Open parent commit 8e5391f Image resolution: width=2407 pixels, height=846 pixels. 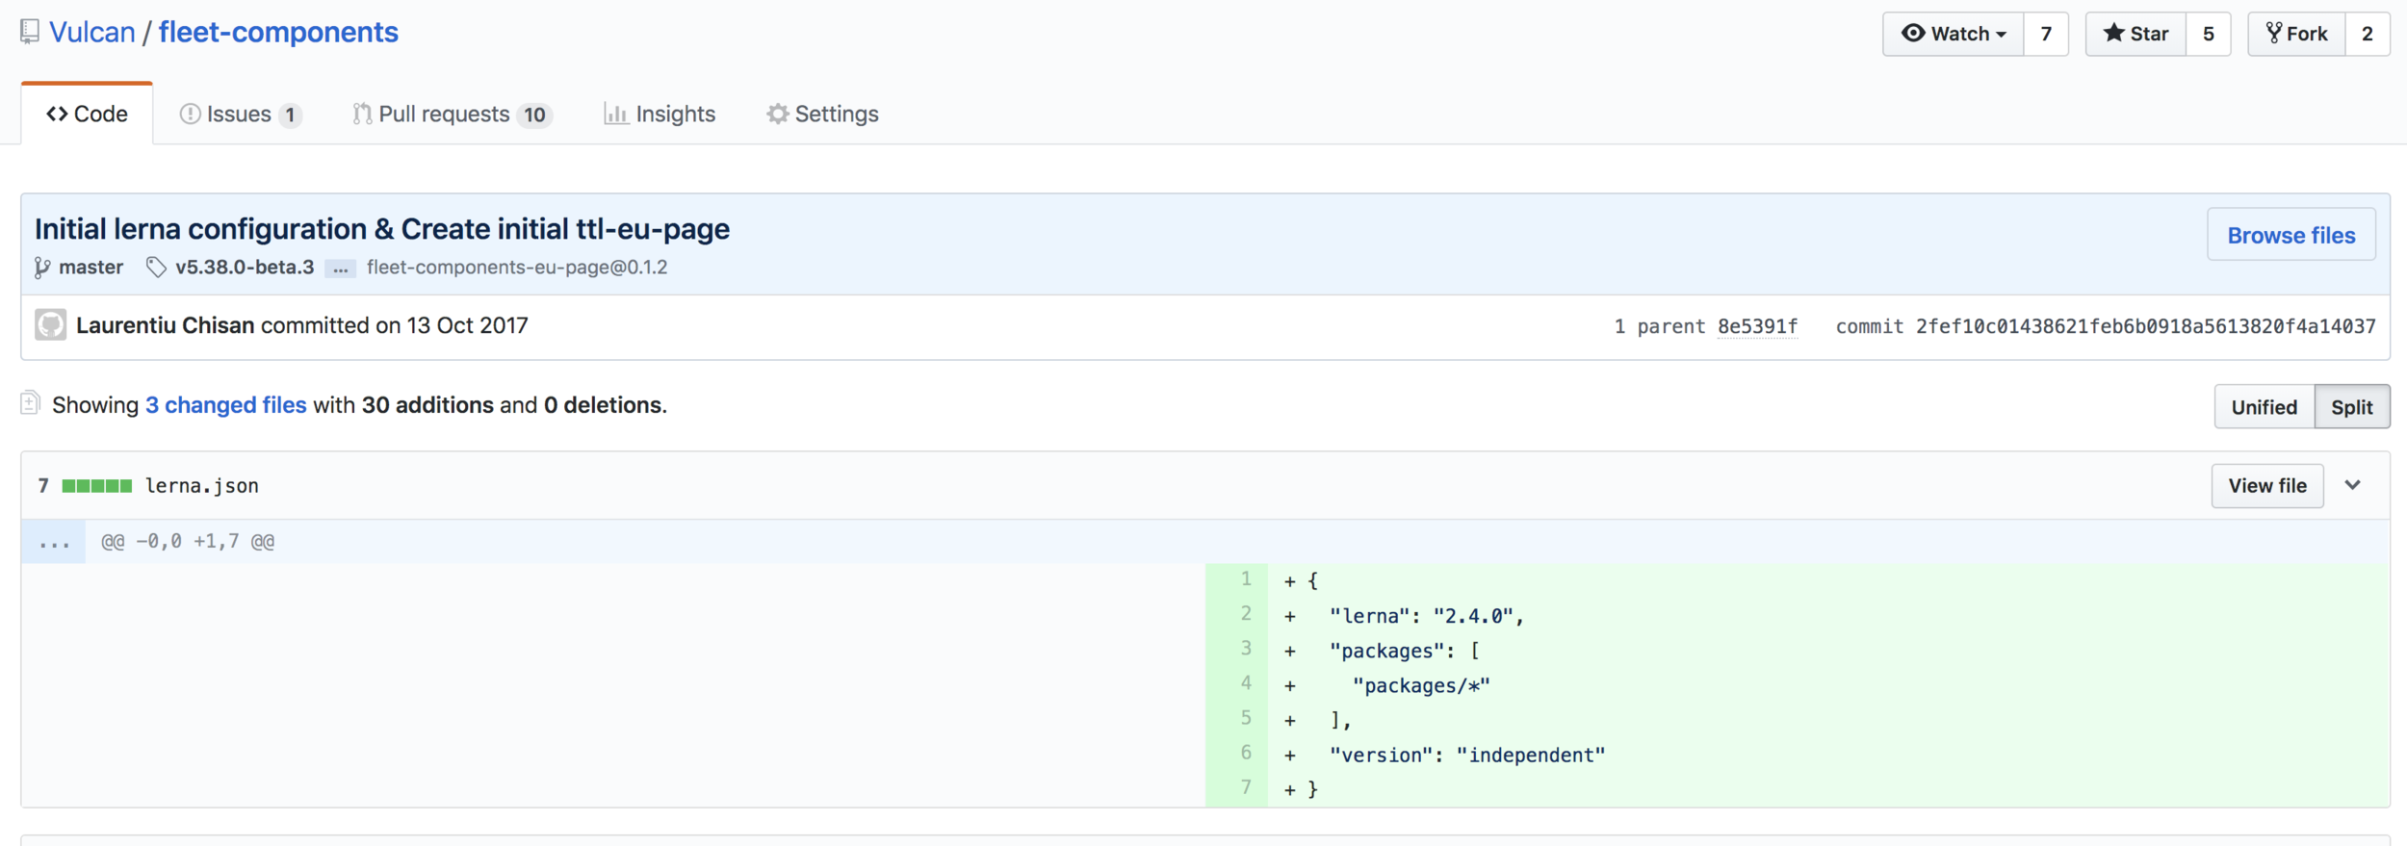tap(1757, 326)
